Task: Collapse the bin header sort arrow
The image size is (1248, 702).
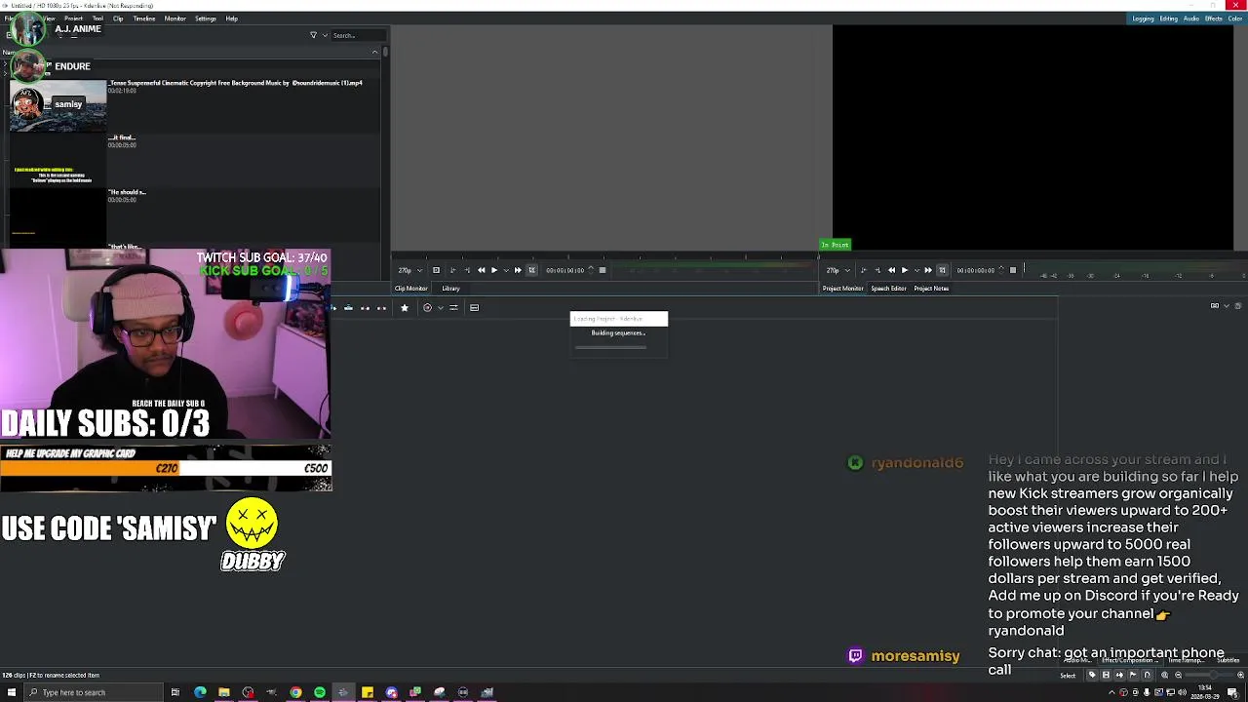Action: 374,52
